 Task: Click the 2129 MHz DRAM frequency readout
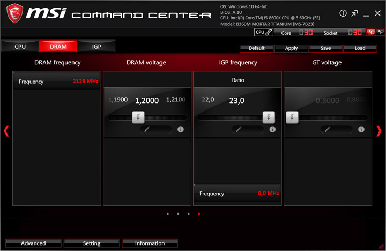tap(85, 82)
